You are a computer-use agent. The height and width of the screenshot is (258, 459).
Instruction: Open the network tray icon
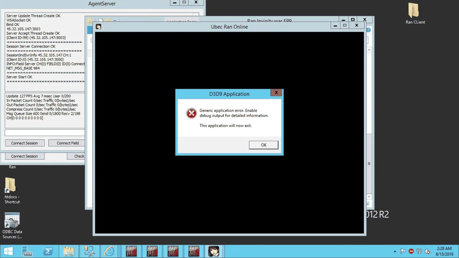[x=419, y=252]
